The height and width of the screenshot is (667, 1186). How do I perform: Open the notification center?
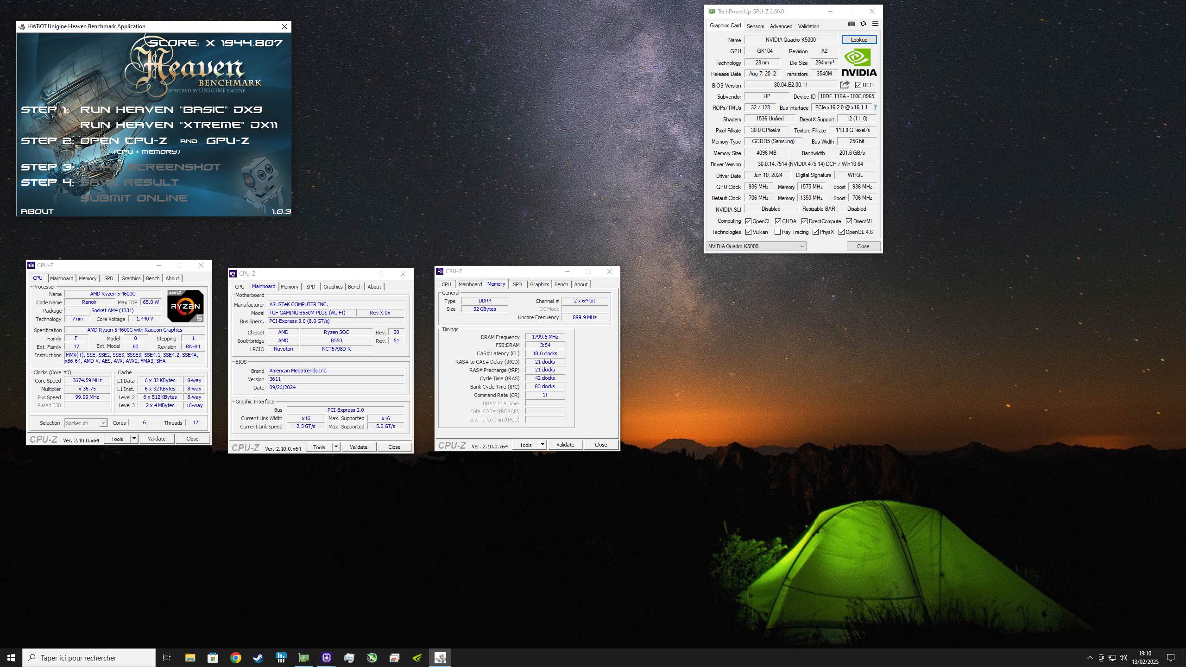(1171, 658)
